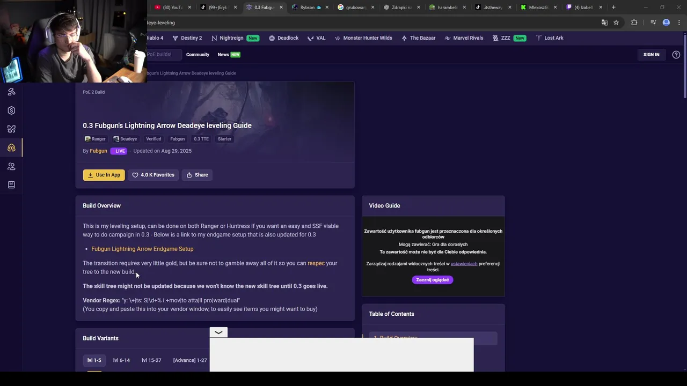Select the lvl 1-5 build variant tab
Screen dimensions: 687x386
click(x=94, y=360)
